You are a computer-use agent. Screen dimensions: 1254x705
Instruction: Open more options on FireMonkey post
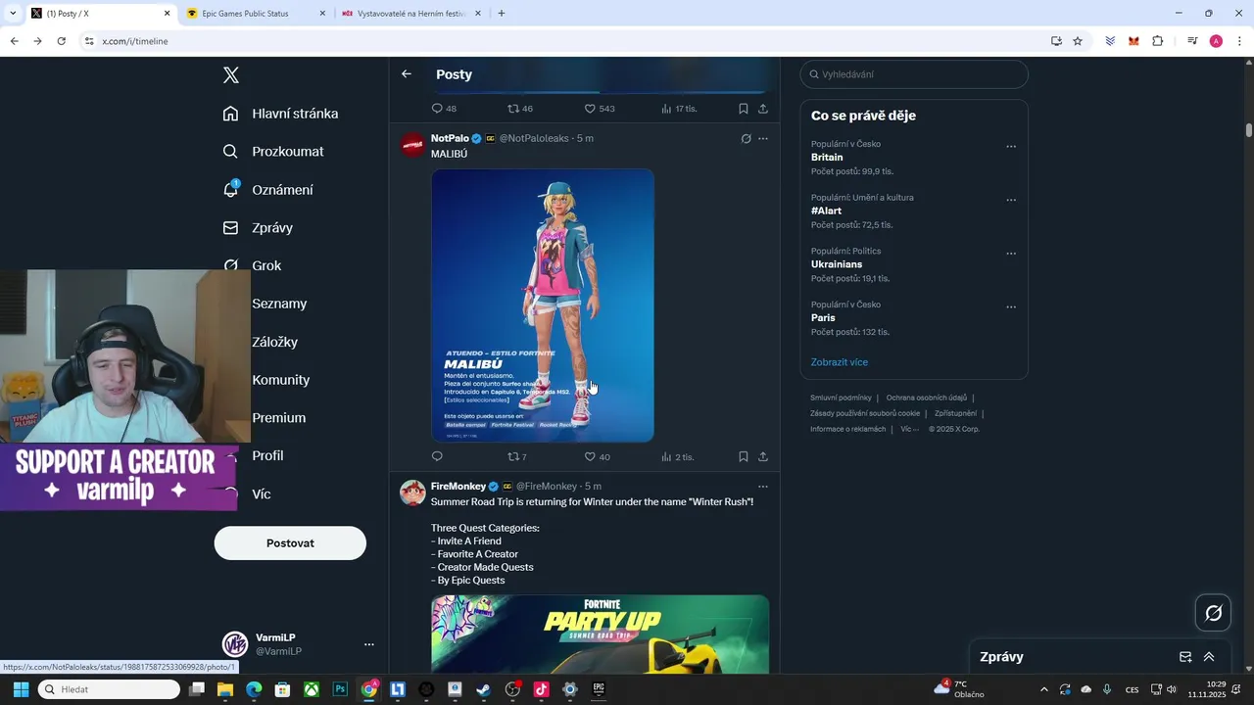763,487
